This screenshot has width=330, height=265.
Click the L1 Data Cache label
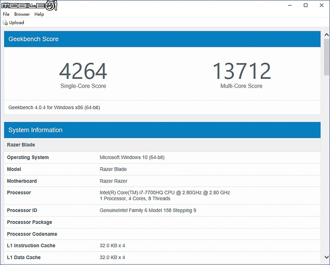(x=24, y=257)
